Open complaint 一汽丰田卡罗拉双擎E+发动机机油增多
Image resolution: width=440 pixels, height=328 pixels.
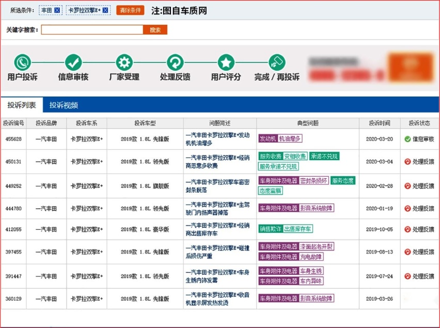pos(217,139)
